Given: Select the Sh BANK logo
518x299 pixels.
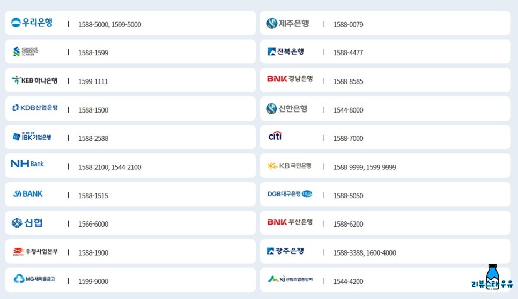Looking at the screenshot, I should click(28, 194).
